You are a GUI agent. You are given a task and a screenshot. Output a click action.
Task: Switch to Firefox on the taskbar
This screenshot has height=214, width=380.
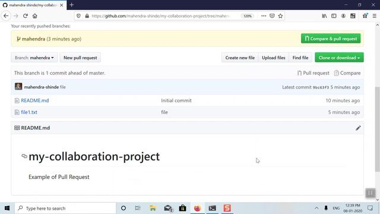[197, 208]
